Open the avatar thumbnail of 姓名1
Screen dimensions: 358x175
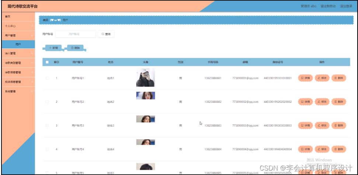point(146,77)
